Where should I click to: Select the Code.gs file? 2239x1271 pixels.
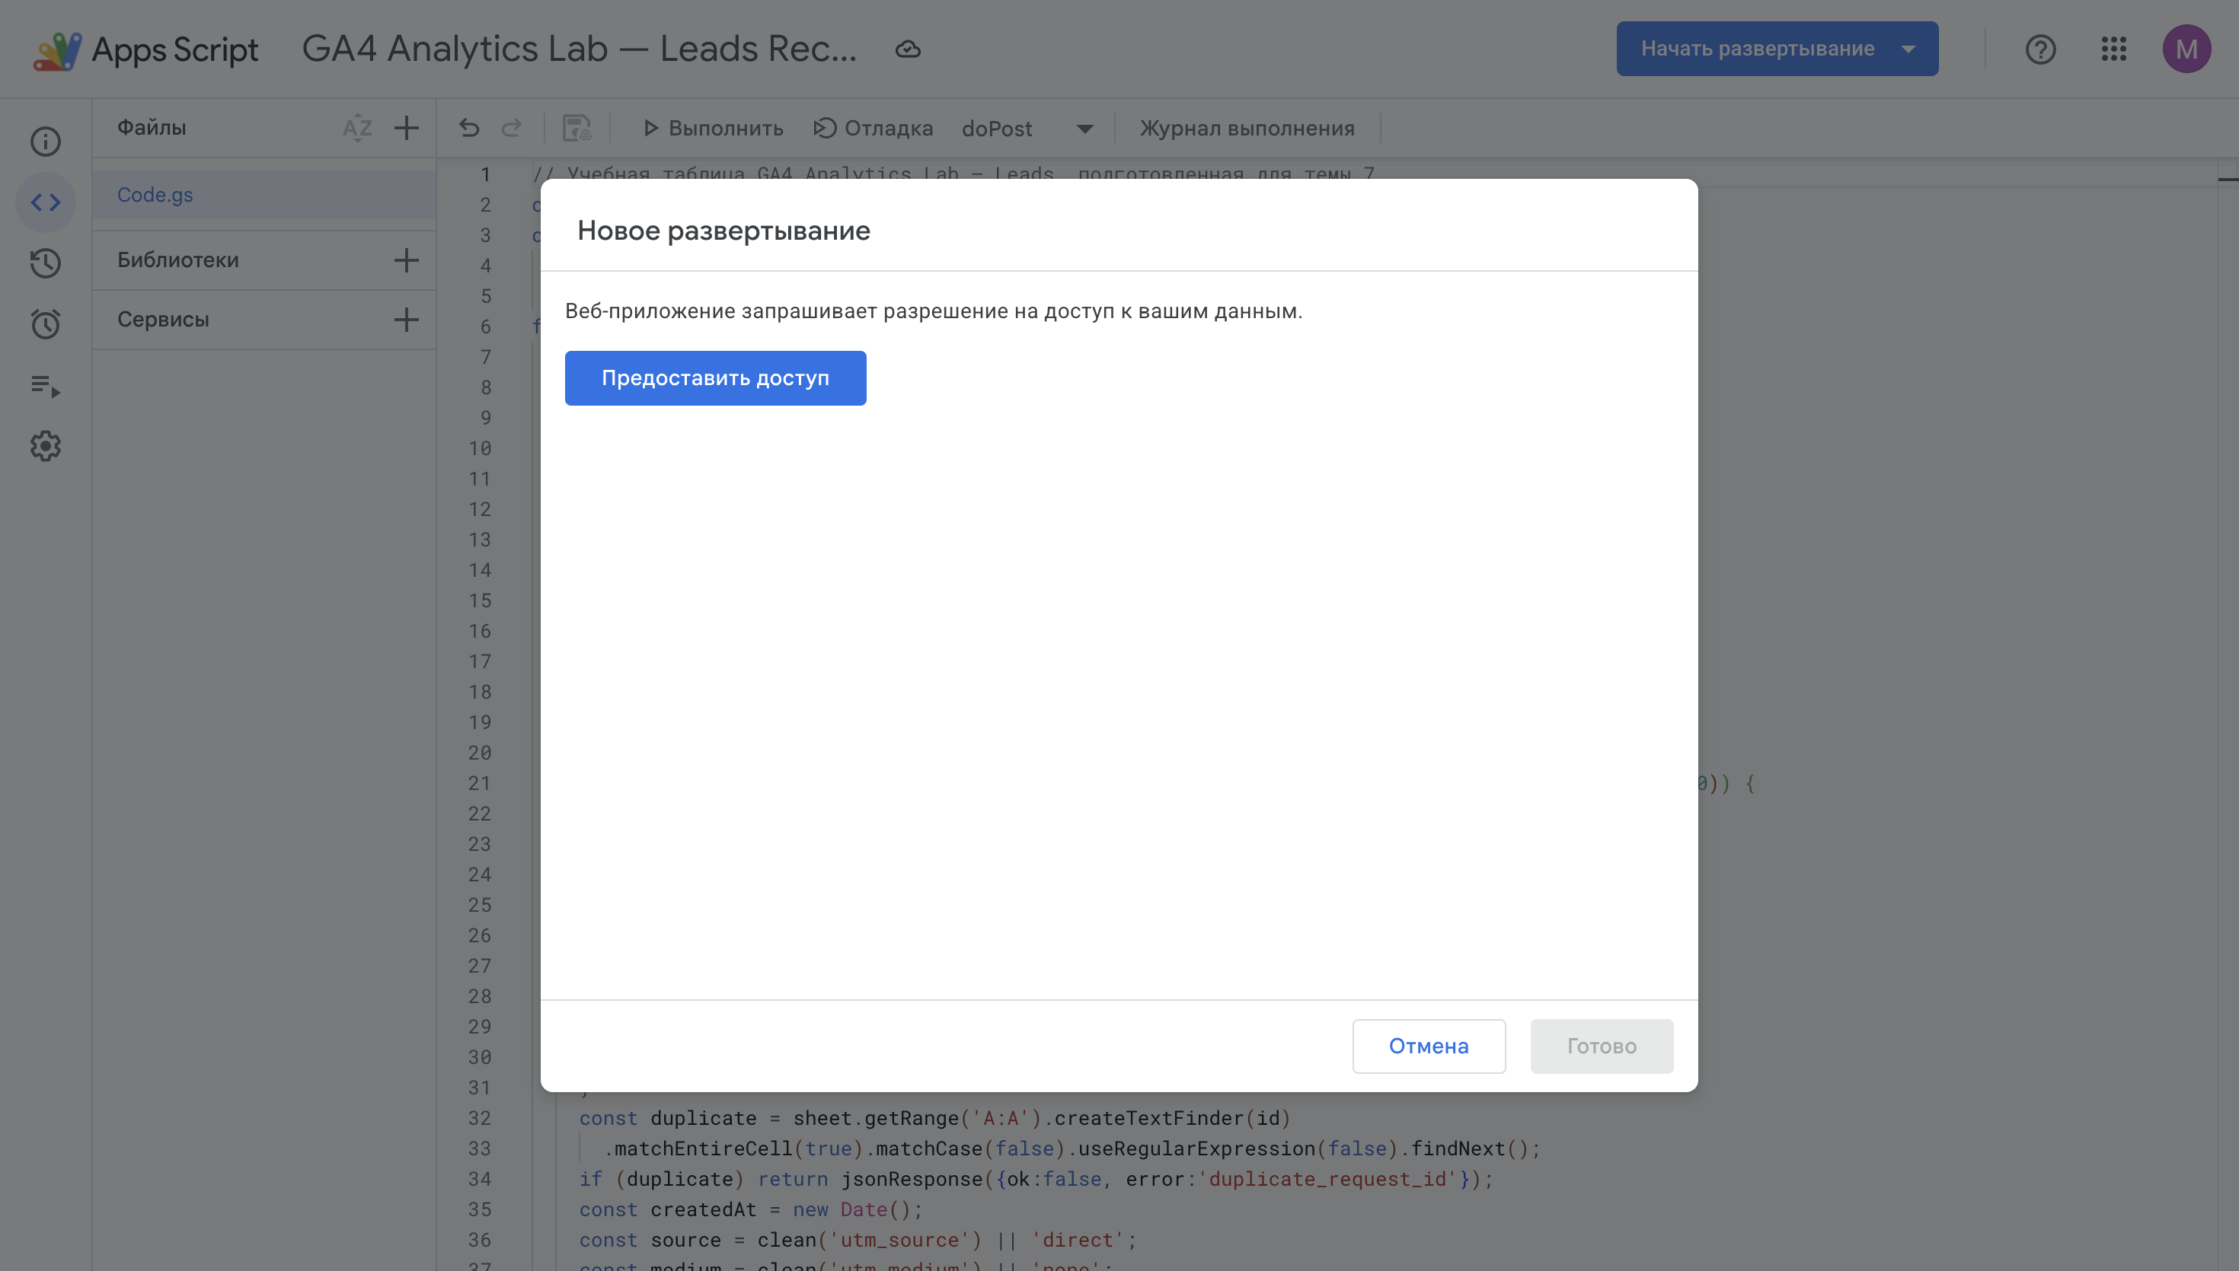tap(264, 195)
